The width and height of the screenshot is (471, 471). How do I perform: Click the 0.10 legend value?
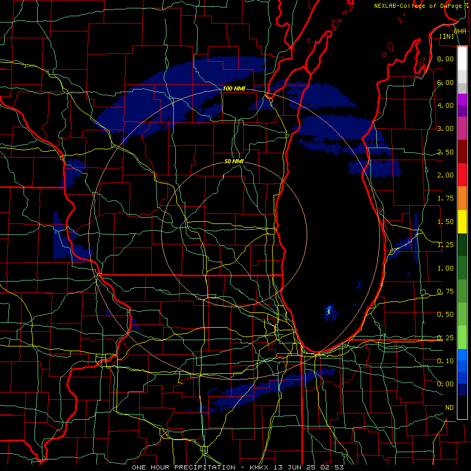(x=445, y=361)
